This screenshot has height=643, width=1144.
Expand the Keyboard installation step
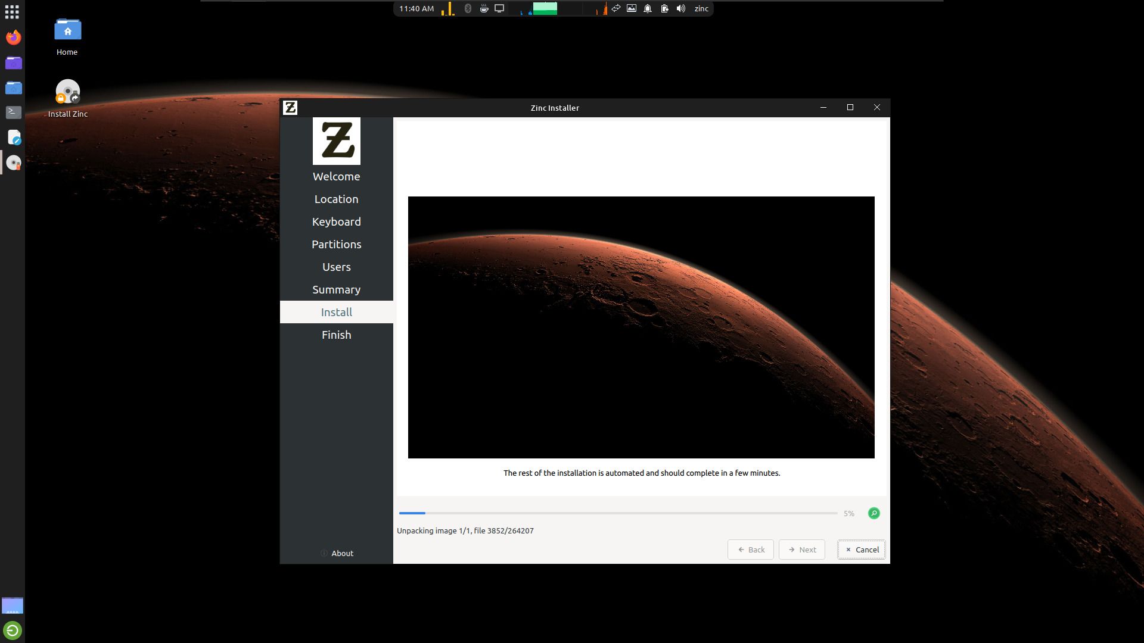click(x=336, y=221)
